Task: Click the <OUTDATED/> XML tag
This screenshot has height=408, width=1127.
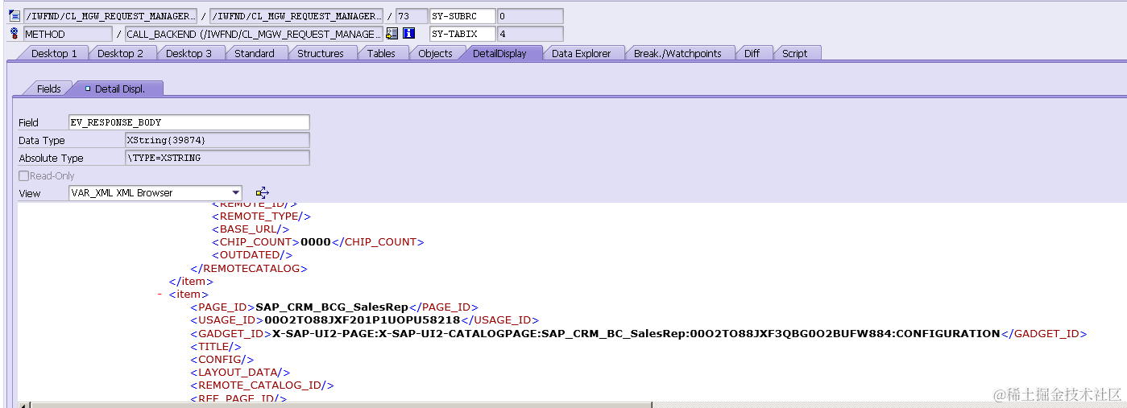Action: tap(252, 254)
